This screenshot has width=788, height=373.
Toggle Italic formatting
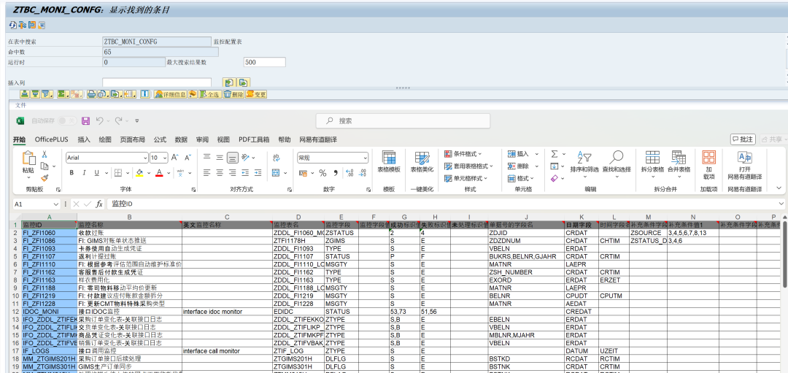(x=84, y=173)
